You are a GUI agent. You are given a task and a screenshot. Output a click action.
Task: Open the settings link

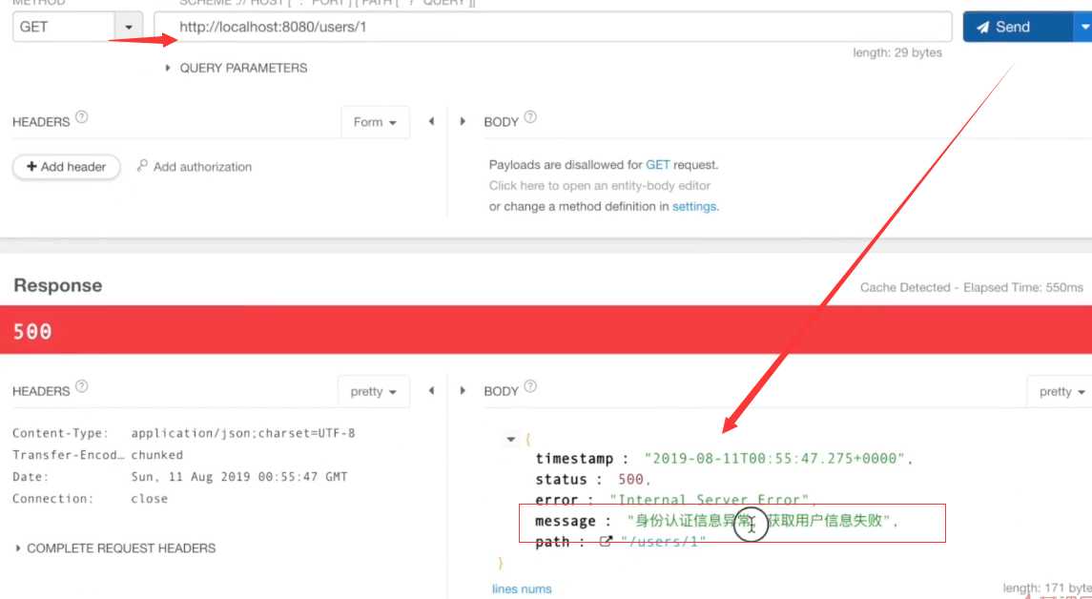[x=693, y=207]
